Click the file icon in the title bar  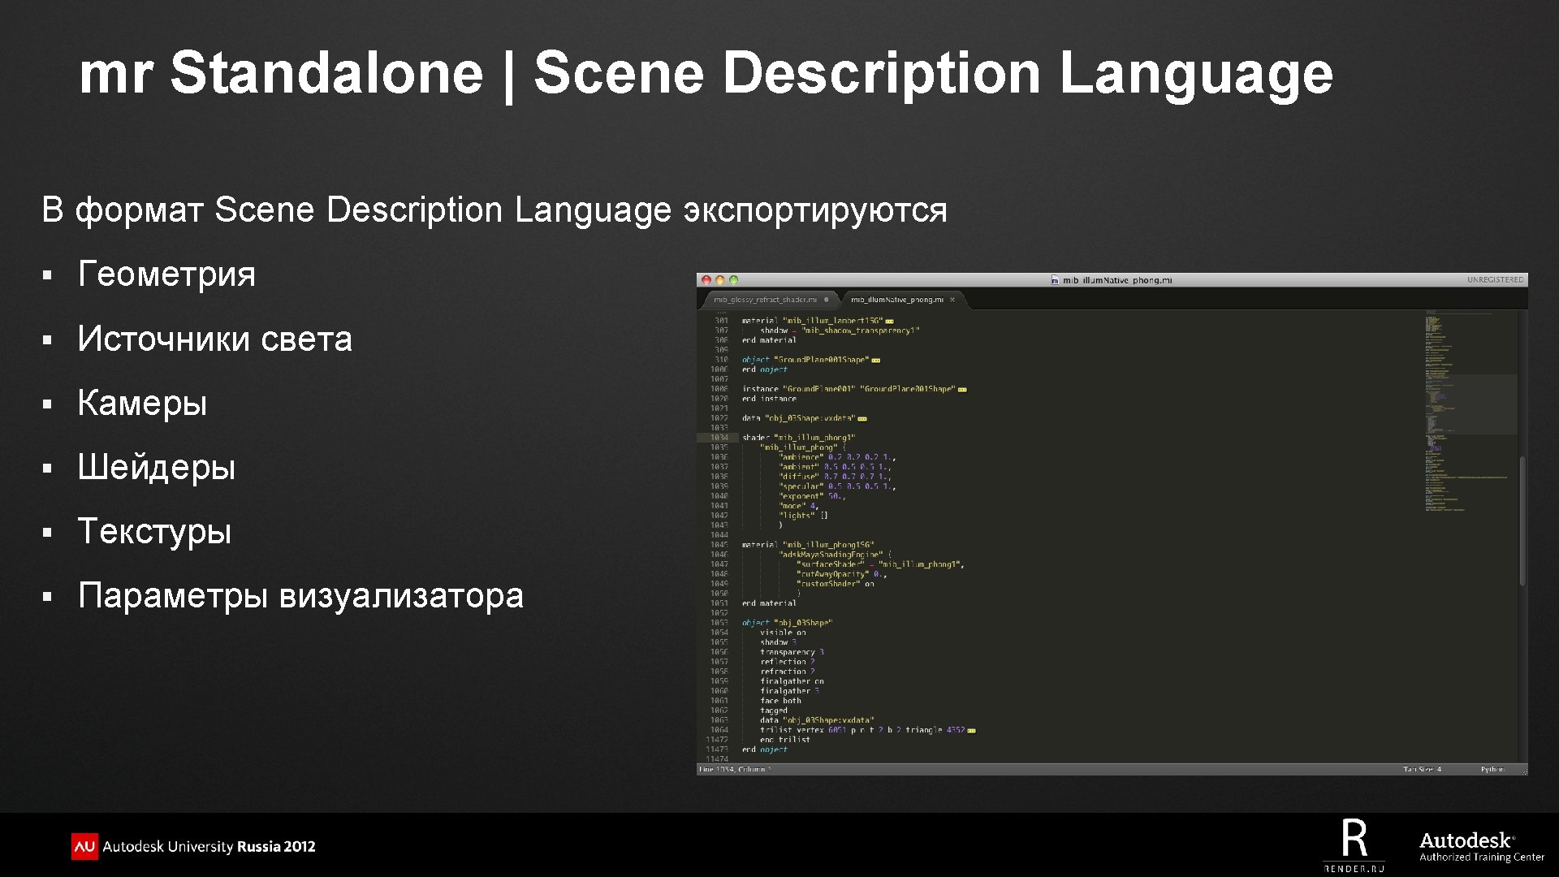[1055, 280]
